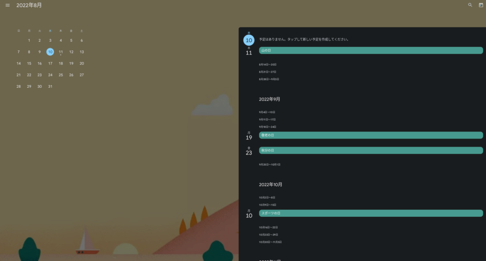Select August 24 in mini calendar
486x261 pixels.
coord(50,75)
